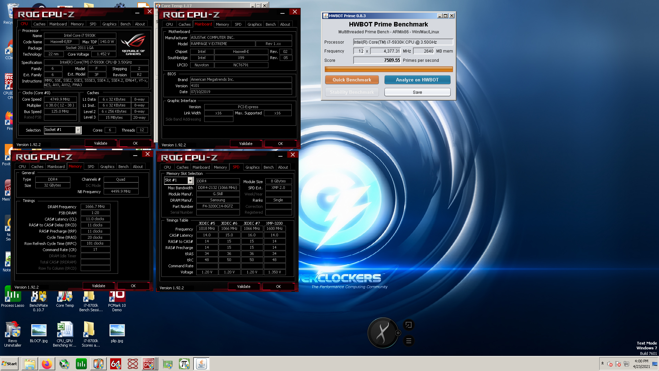Click orange progress bar in HWBOT Prime
This screenshot has width=659, height=371.
pyautogui.click(x=389, y=69)
